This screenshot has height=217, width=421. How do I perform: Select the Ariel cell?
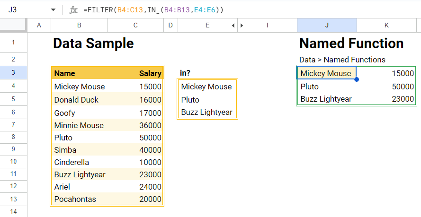[x=79, y=187]
